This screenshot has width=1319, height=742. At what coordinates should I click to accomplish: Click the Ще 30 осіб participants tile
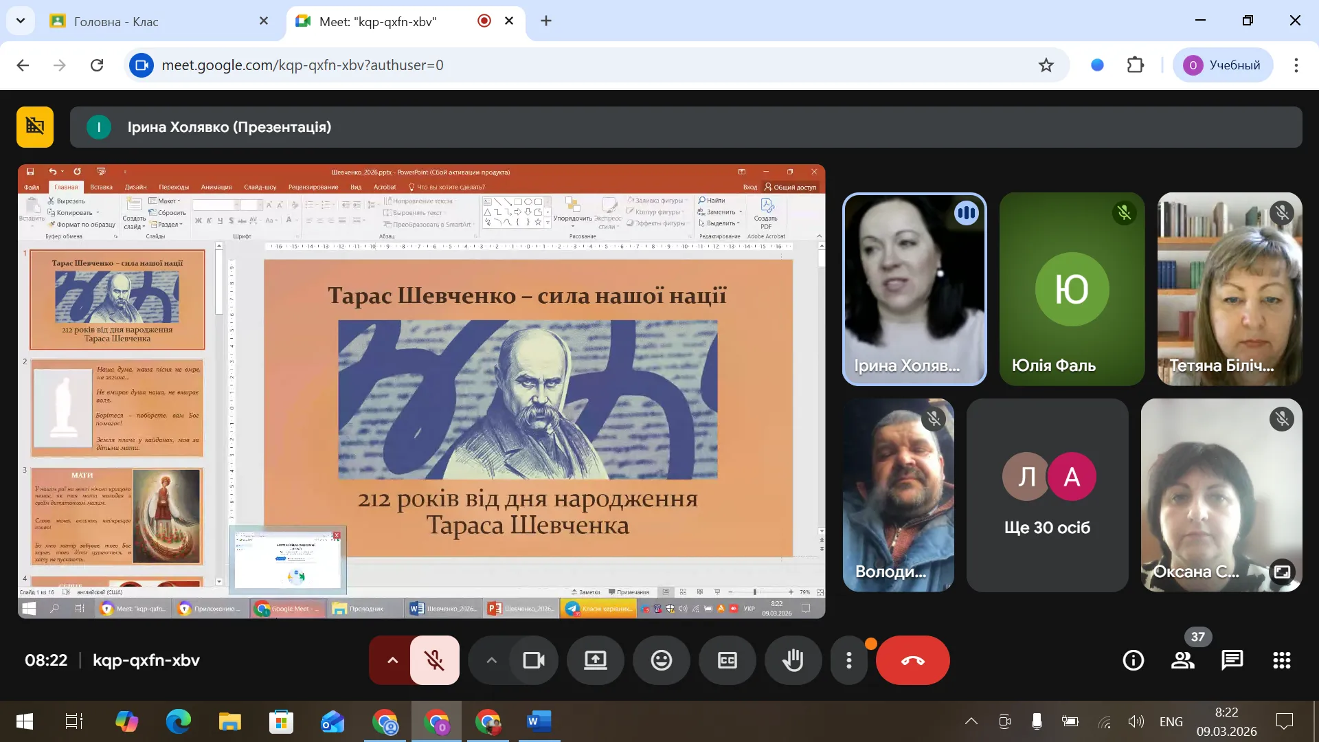click(x=1047, y=495)
